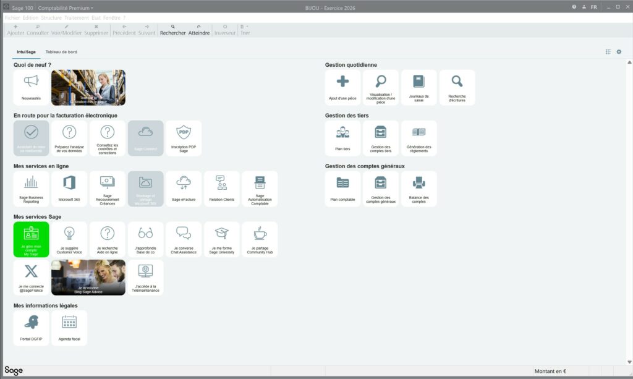Open J'approfondis Base de co tile

tap(146, 239)
